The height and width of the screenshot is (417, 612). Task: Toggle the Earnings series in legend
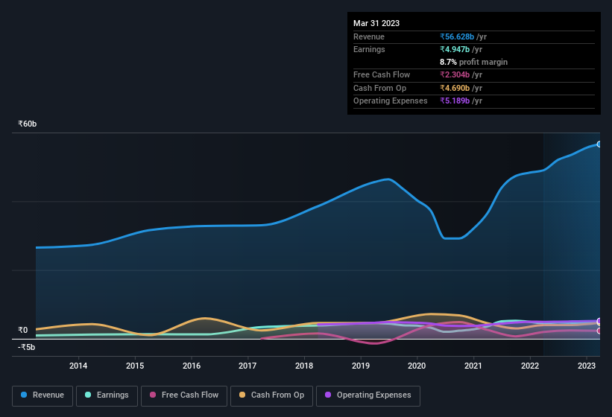[x=106, y=395]
